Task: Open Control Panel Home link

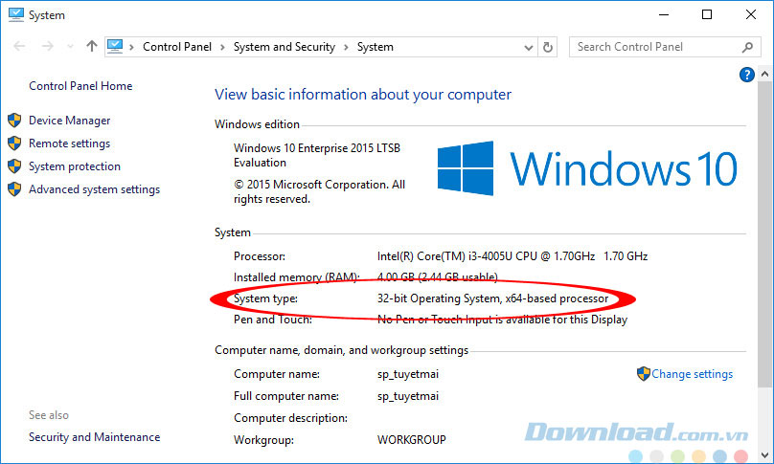Action: [80, 86]
